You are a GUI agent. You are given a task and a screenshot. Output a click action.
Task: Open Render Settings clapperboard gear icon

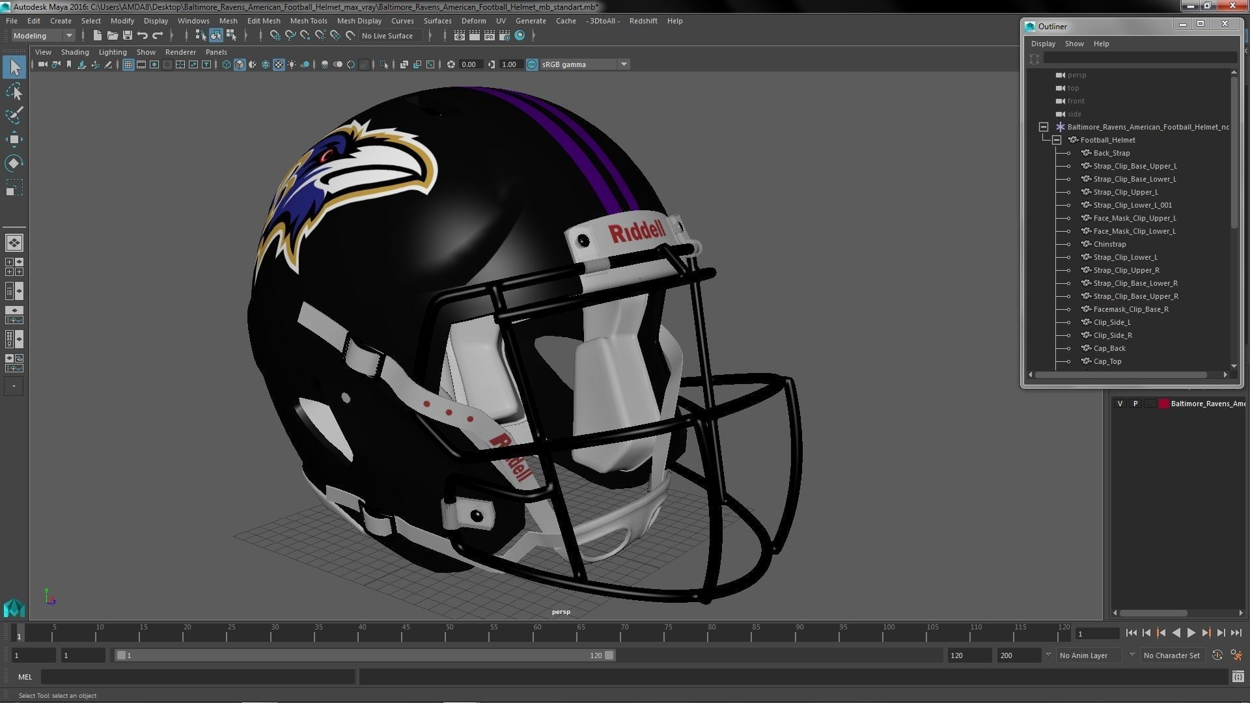coord(505,35)
